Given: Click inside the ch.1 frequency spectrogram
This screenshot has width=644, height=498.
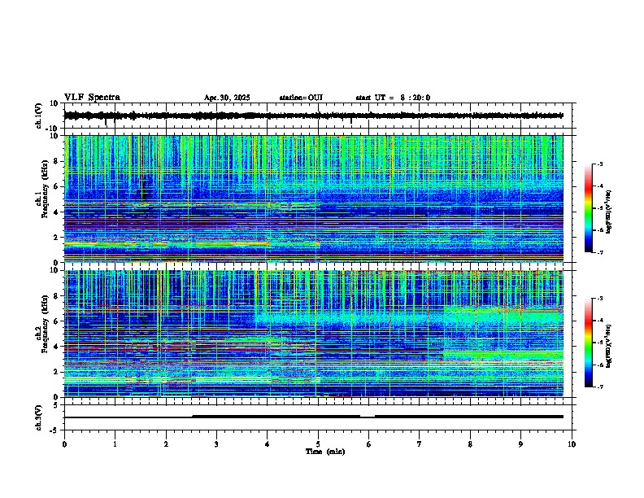Looking at the screenshot, I should [x=314, y=199].
